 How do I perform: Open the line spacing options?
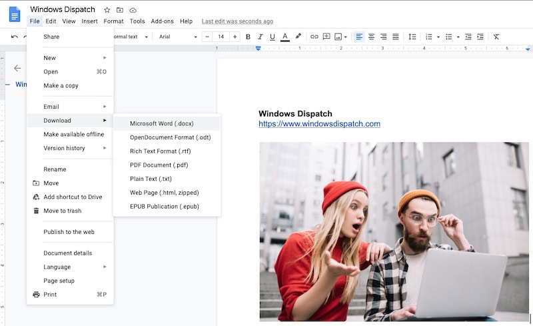coord(412,37)
